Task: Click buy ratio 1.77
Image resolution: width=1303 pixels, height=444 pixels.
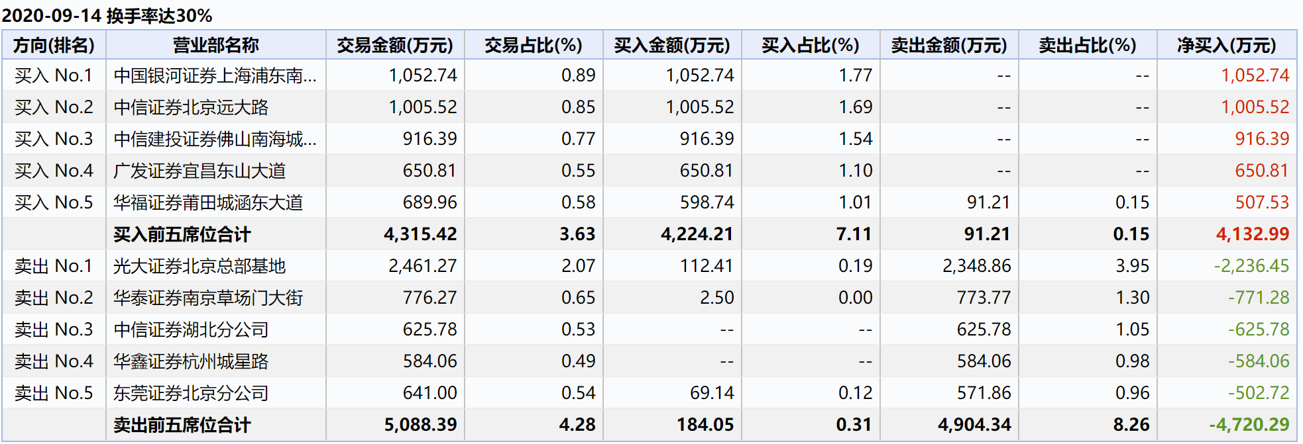Action: click(x=856, y=75)
